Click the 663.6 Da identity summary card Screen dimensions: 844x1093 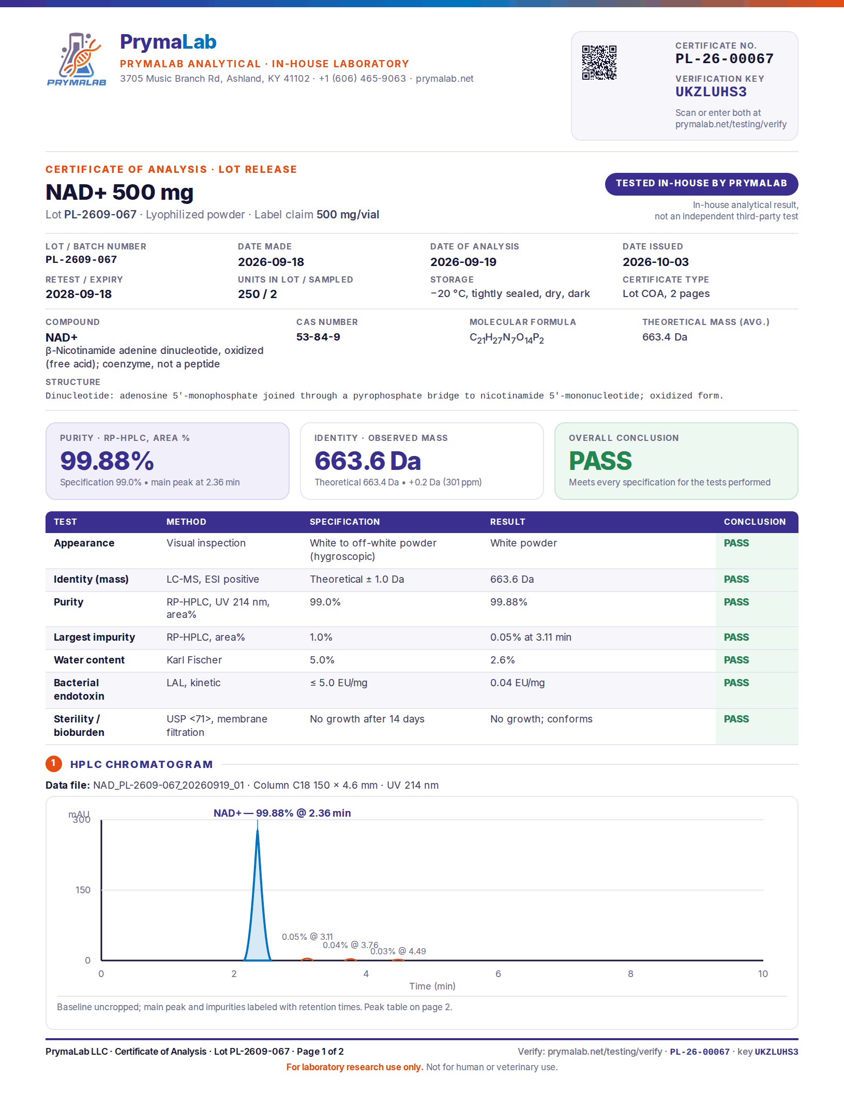pos(421,461)
